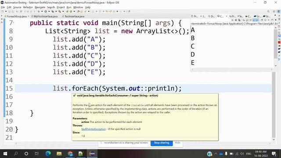Click the Open Perspective icon
This screenshot has width=281, height=158.
[x=274, y=11]
